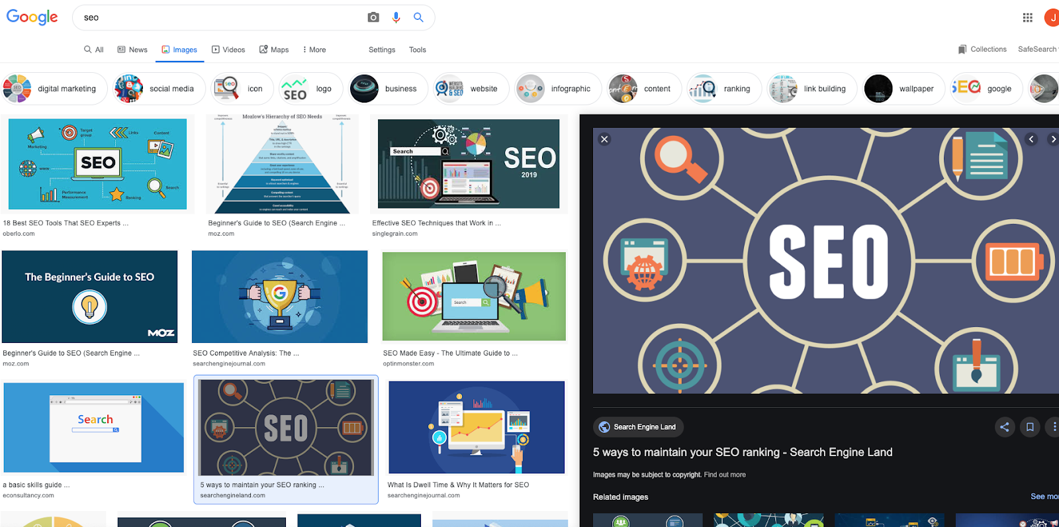The height and width of the screenshot is (527, 1059).
Task: Open the Tools filter menu
Action: click(x=417, y=50)
